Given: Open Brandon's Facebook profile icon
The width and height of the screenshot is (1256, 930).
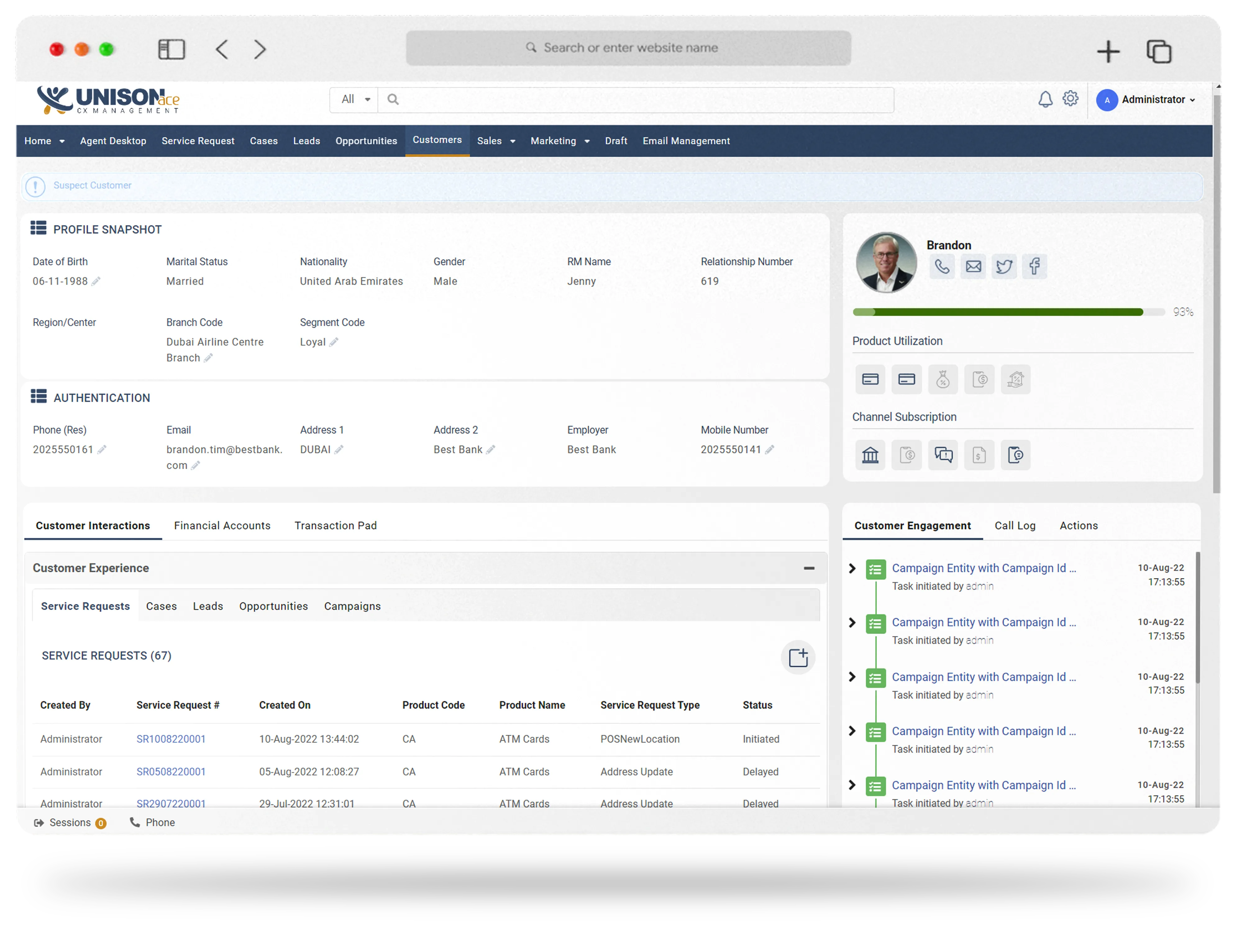Looking at the screenshot, I should [x=1034, y=266].
